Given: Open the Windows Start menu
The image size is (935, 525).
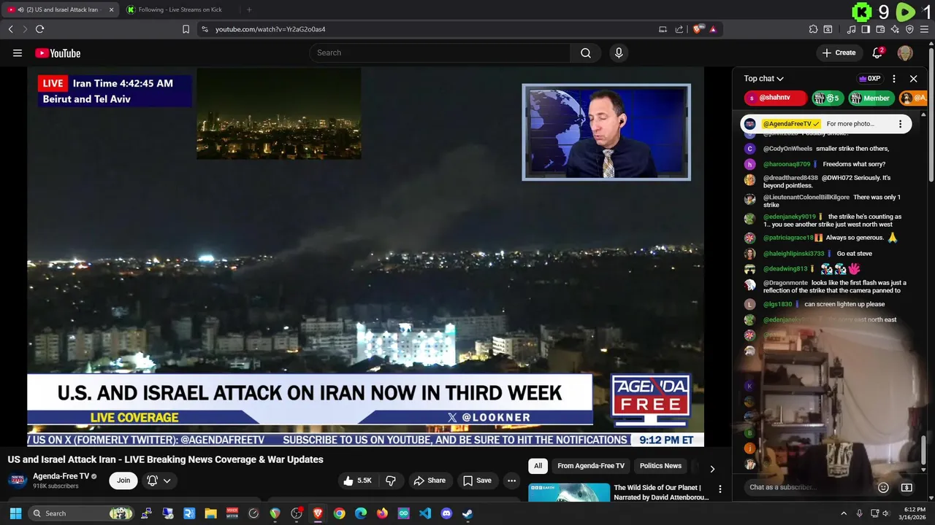Looking at the screenshot, I should (x=15, y=513).
